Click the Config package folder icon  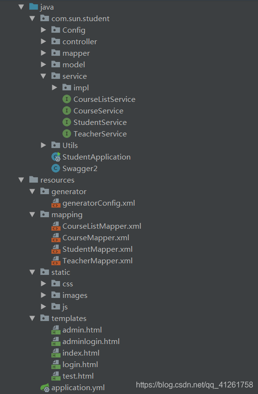(x=56, y=30)
